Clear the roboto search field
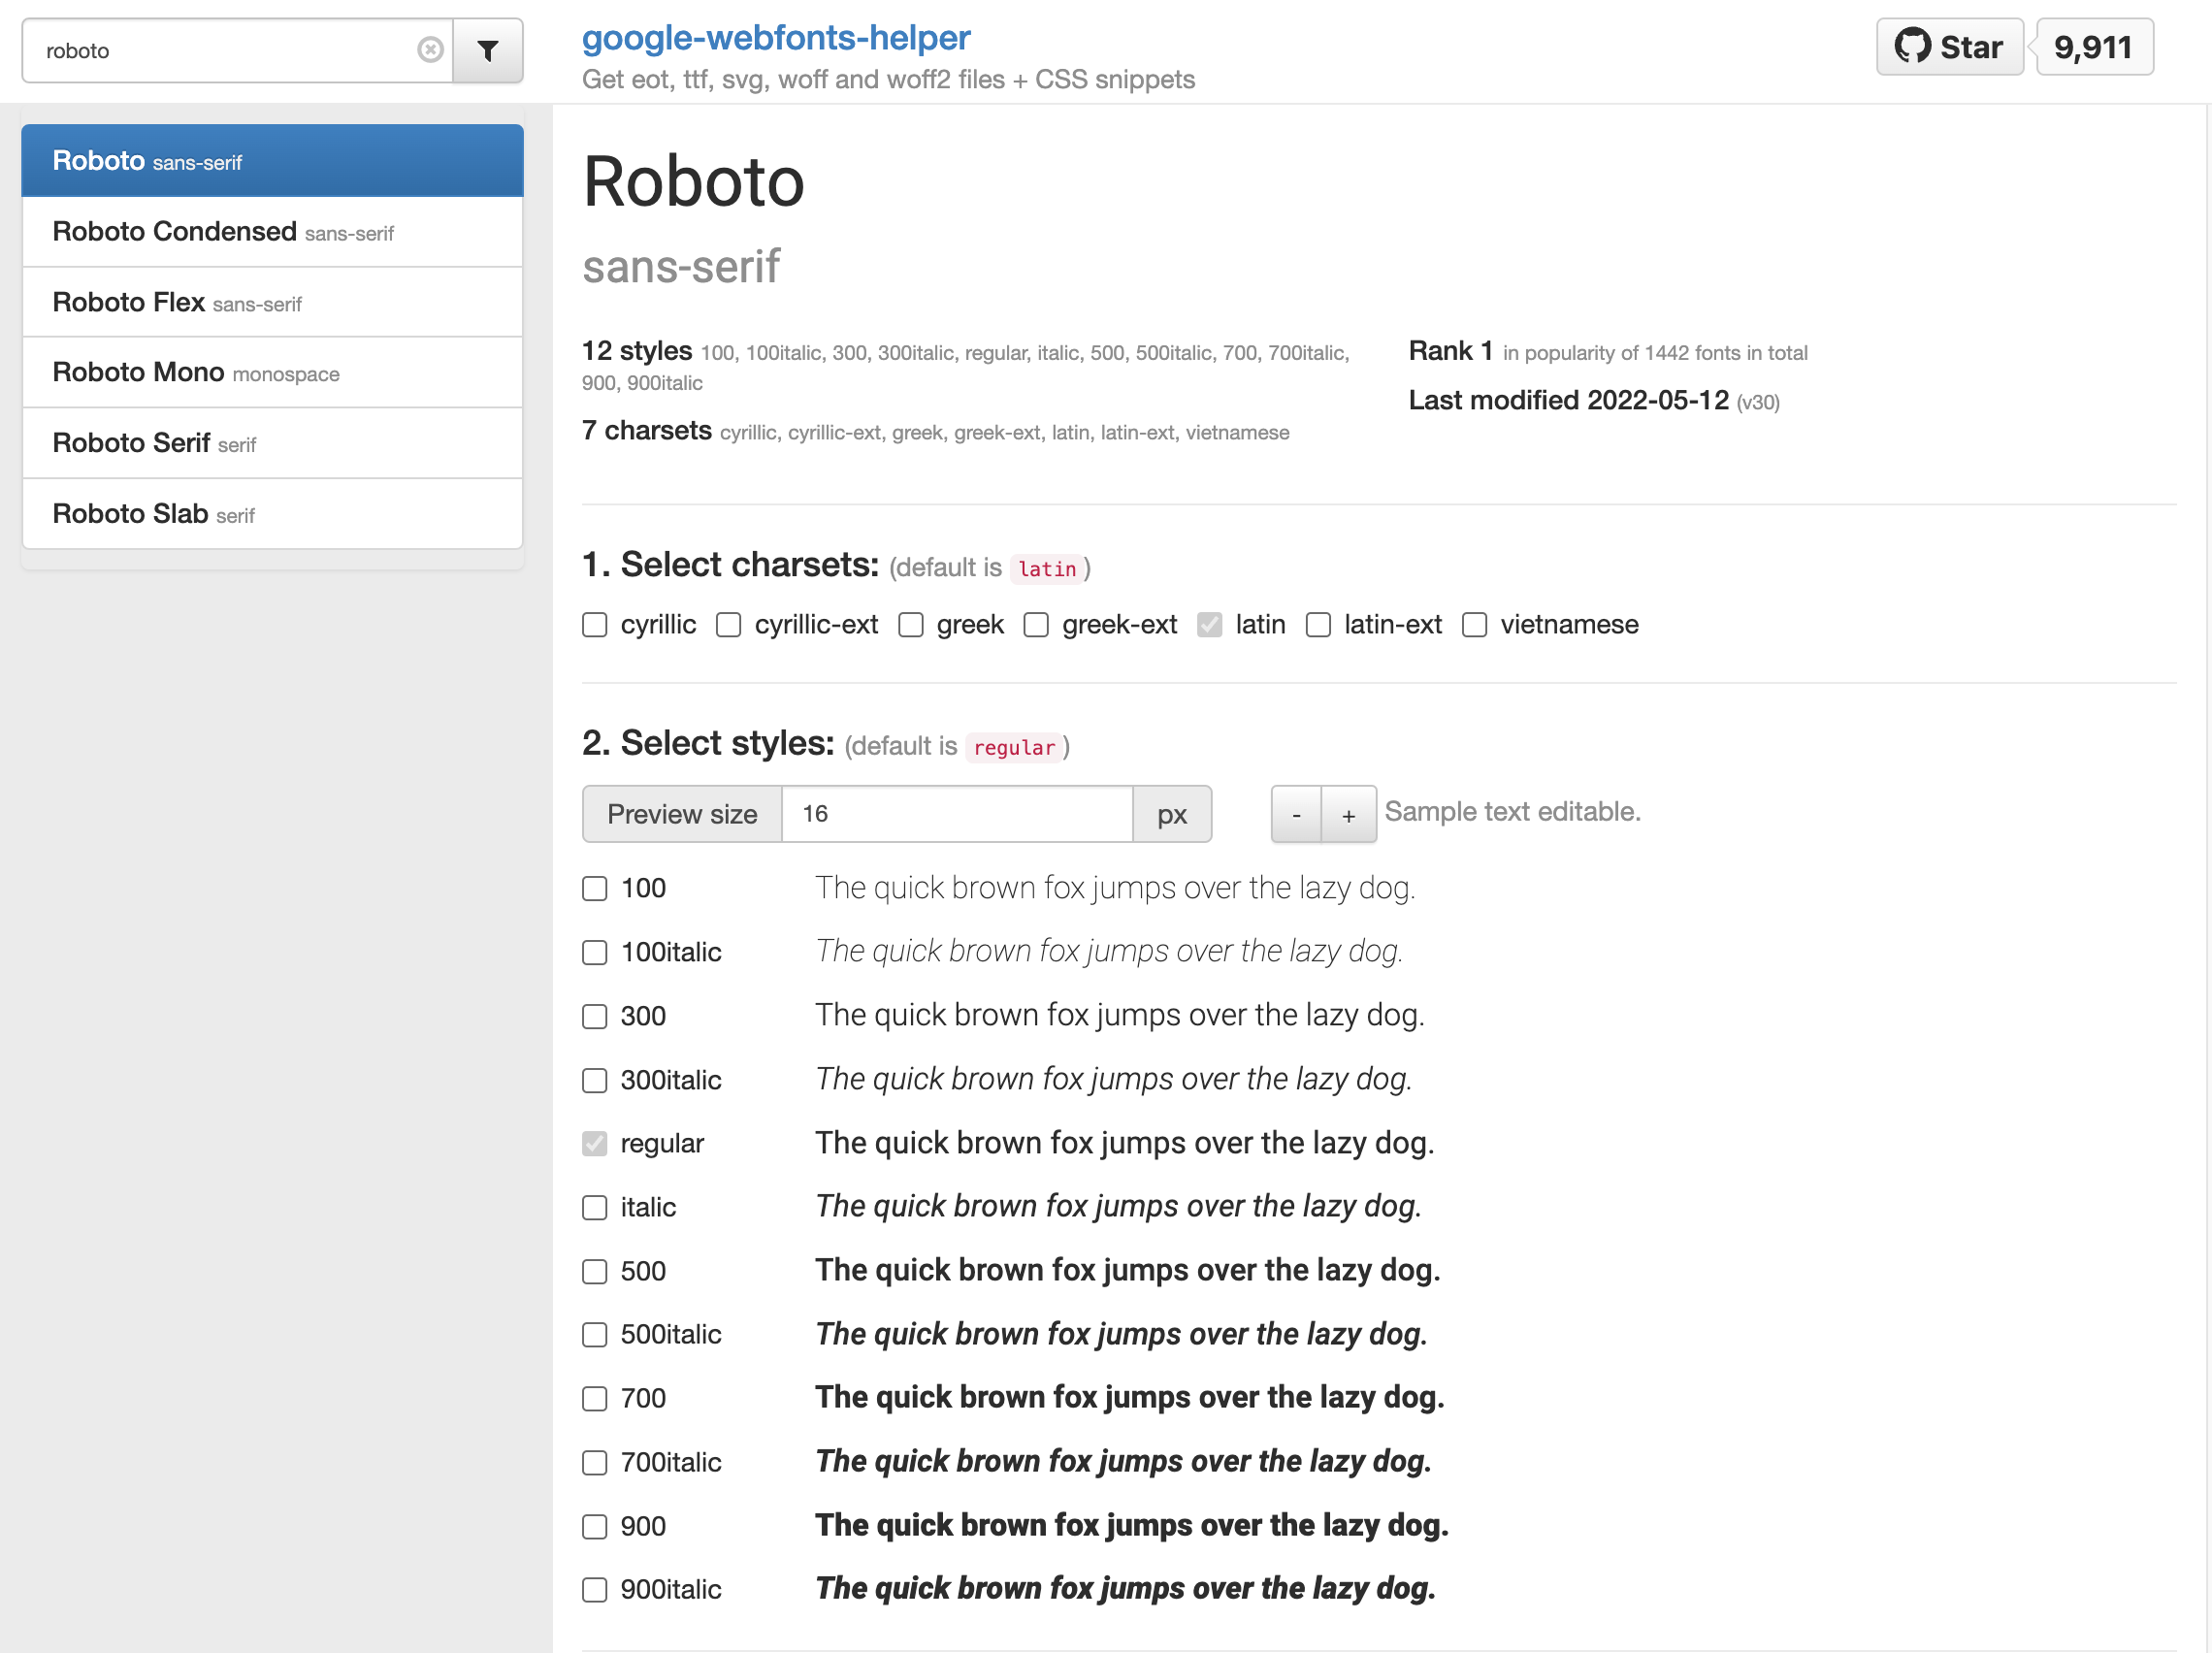 (430, 50)
